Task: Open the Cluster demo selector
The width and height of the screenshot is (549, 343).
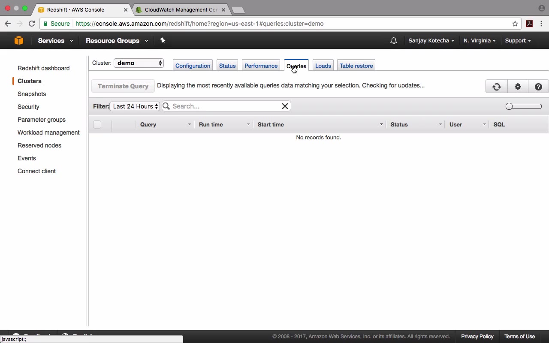Action: tap(139, 63)
